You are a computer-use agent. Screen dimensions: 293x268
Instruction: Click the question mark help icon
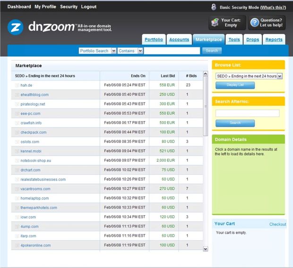254,23
